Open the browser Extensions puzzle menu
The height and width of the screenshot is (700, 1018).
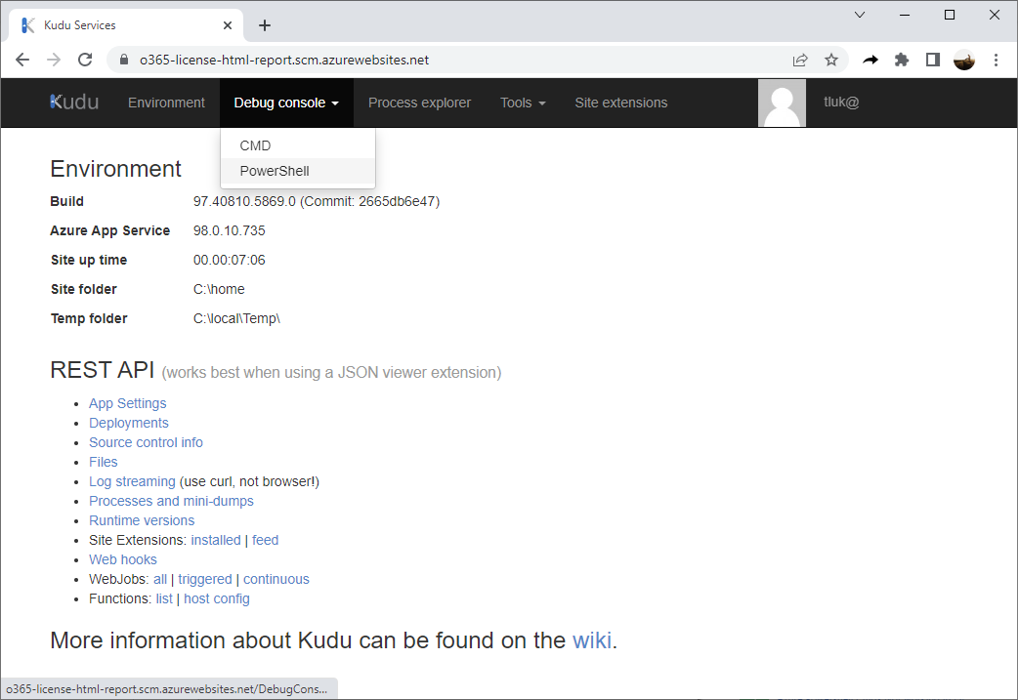click(902, 60)
